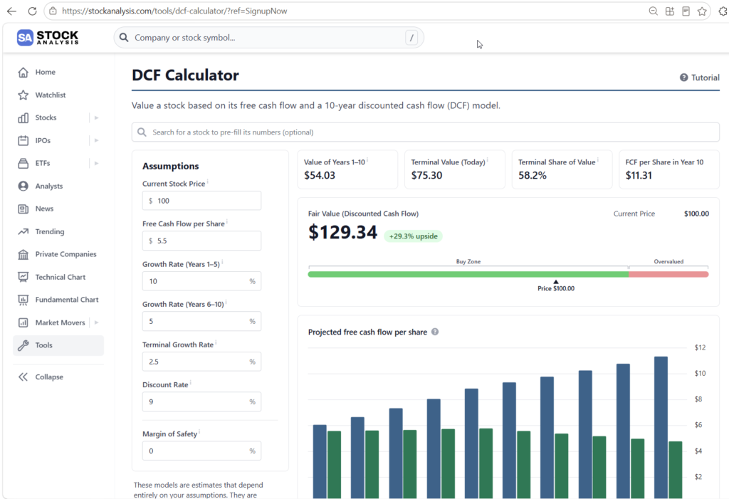Click the News newspaper icon

tap(23, 209)
